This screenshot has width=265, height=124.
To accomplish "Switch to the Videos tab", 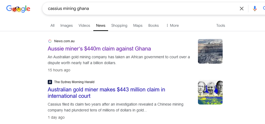I will (x=84, y=25).
